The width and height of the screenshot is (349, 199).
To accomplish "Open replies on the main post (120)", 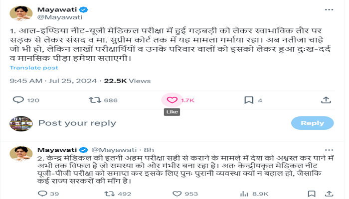I will click(x=18, y=100).
